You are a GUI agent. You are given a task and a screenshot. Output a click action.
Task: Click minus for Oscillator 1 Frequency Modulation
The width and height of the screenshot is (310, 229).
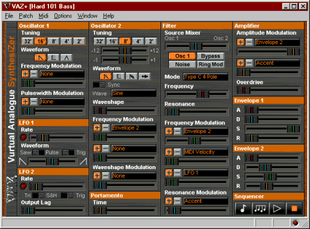tap(34, 74)
